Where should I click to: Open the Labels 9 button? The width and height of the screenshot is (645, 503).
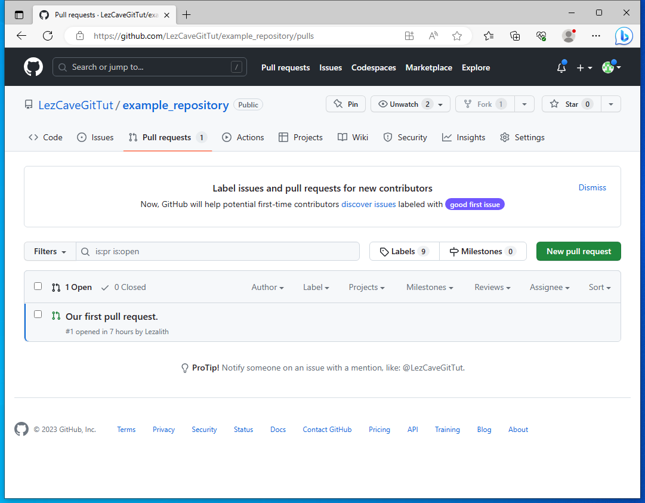405,251
